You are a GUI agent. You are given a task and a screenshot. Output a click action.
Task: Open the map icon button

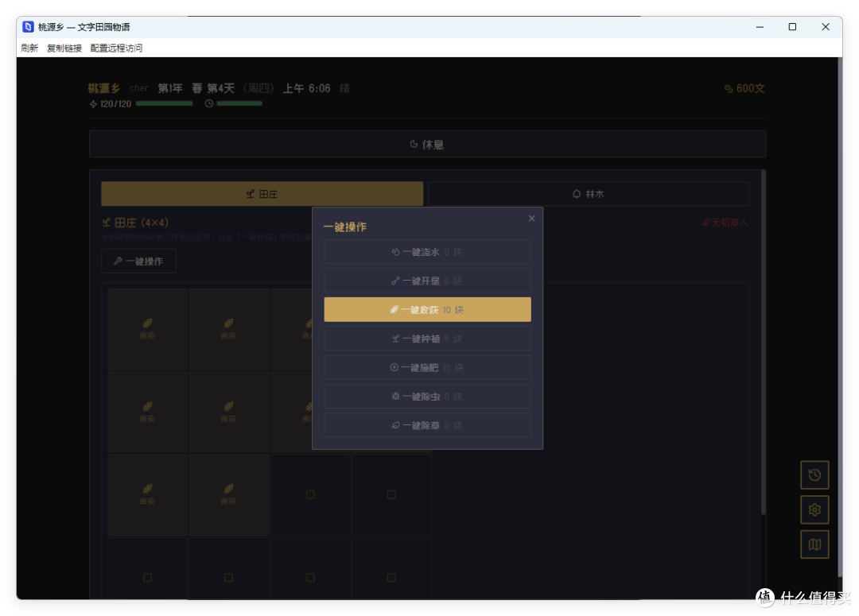coord(814,544)
